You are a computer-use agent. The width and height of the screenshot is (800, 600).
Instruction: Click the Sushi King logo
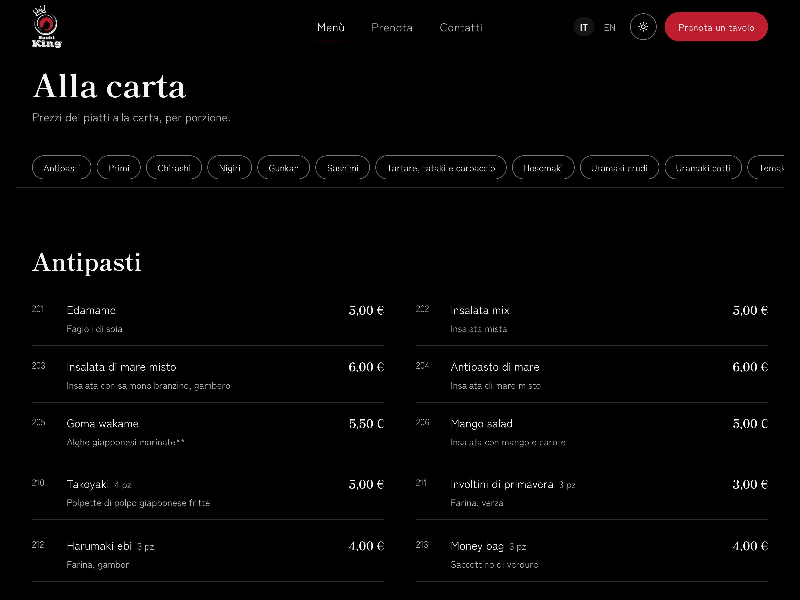point(47,27)
